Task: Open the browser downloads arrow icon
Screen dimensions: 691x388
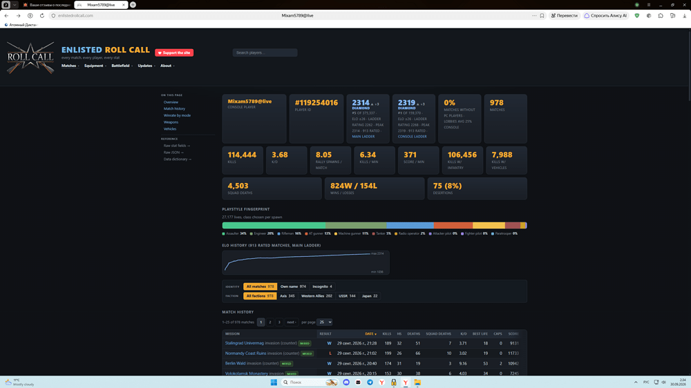Action: point(684,15)
